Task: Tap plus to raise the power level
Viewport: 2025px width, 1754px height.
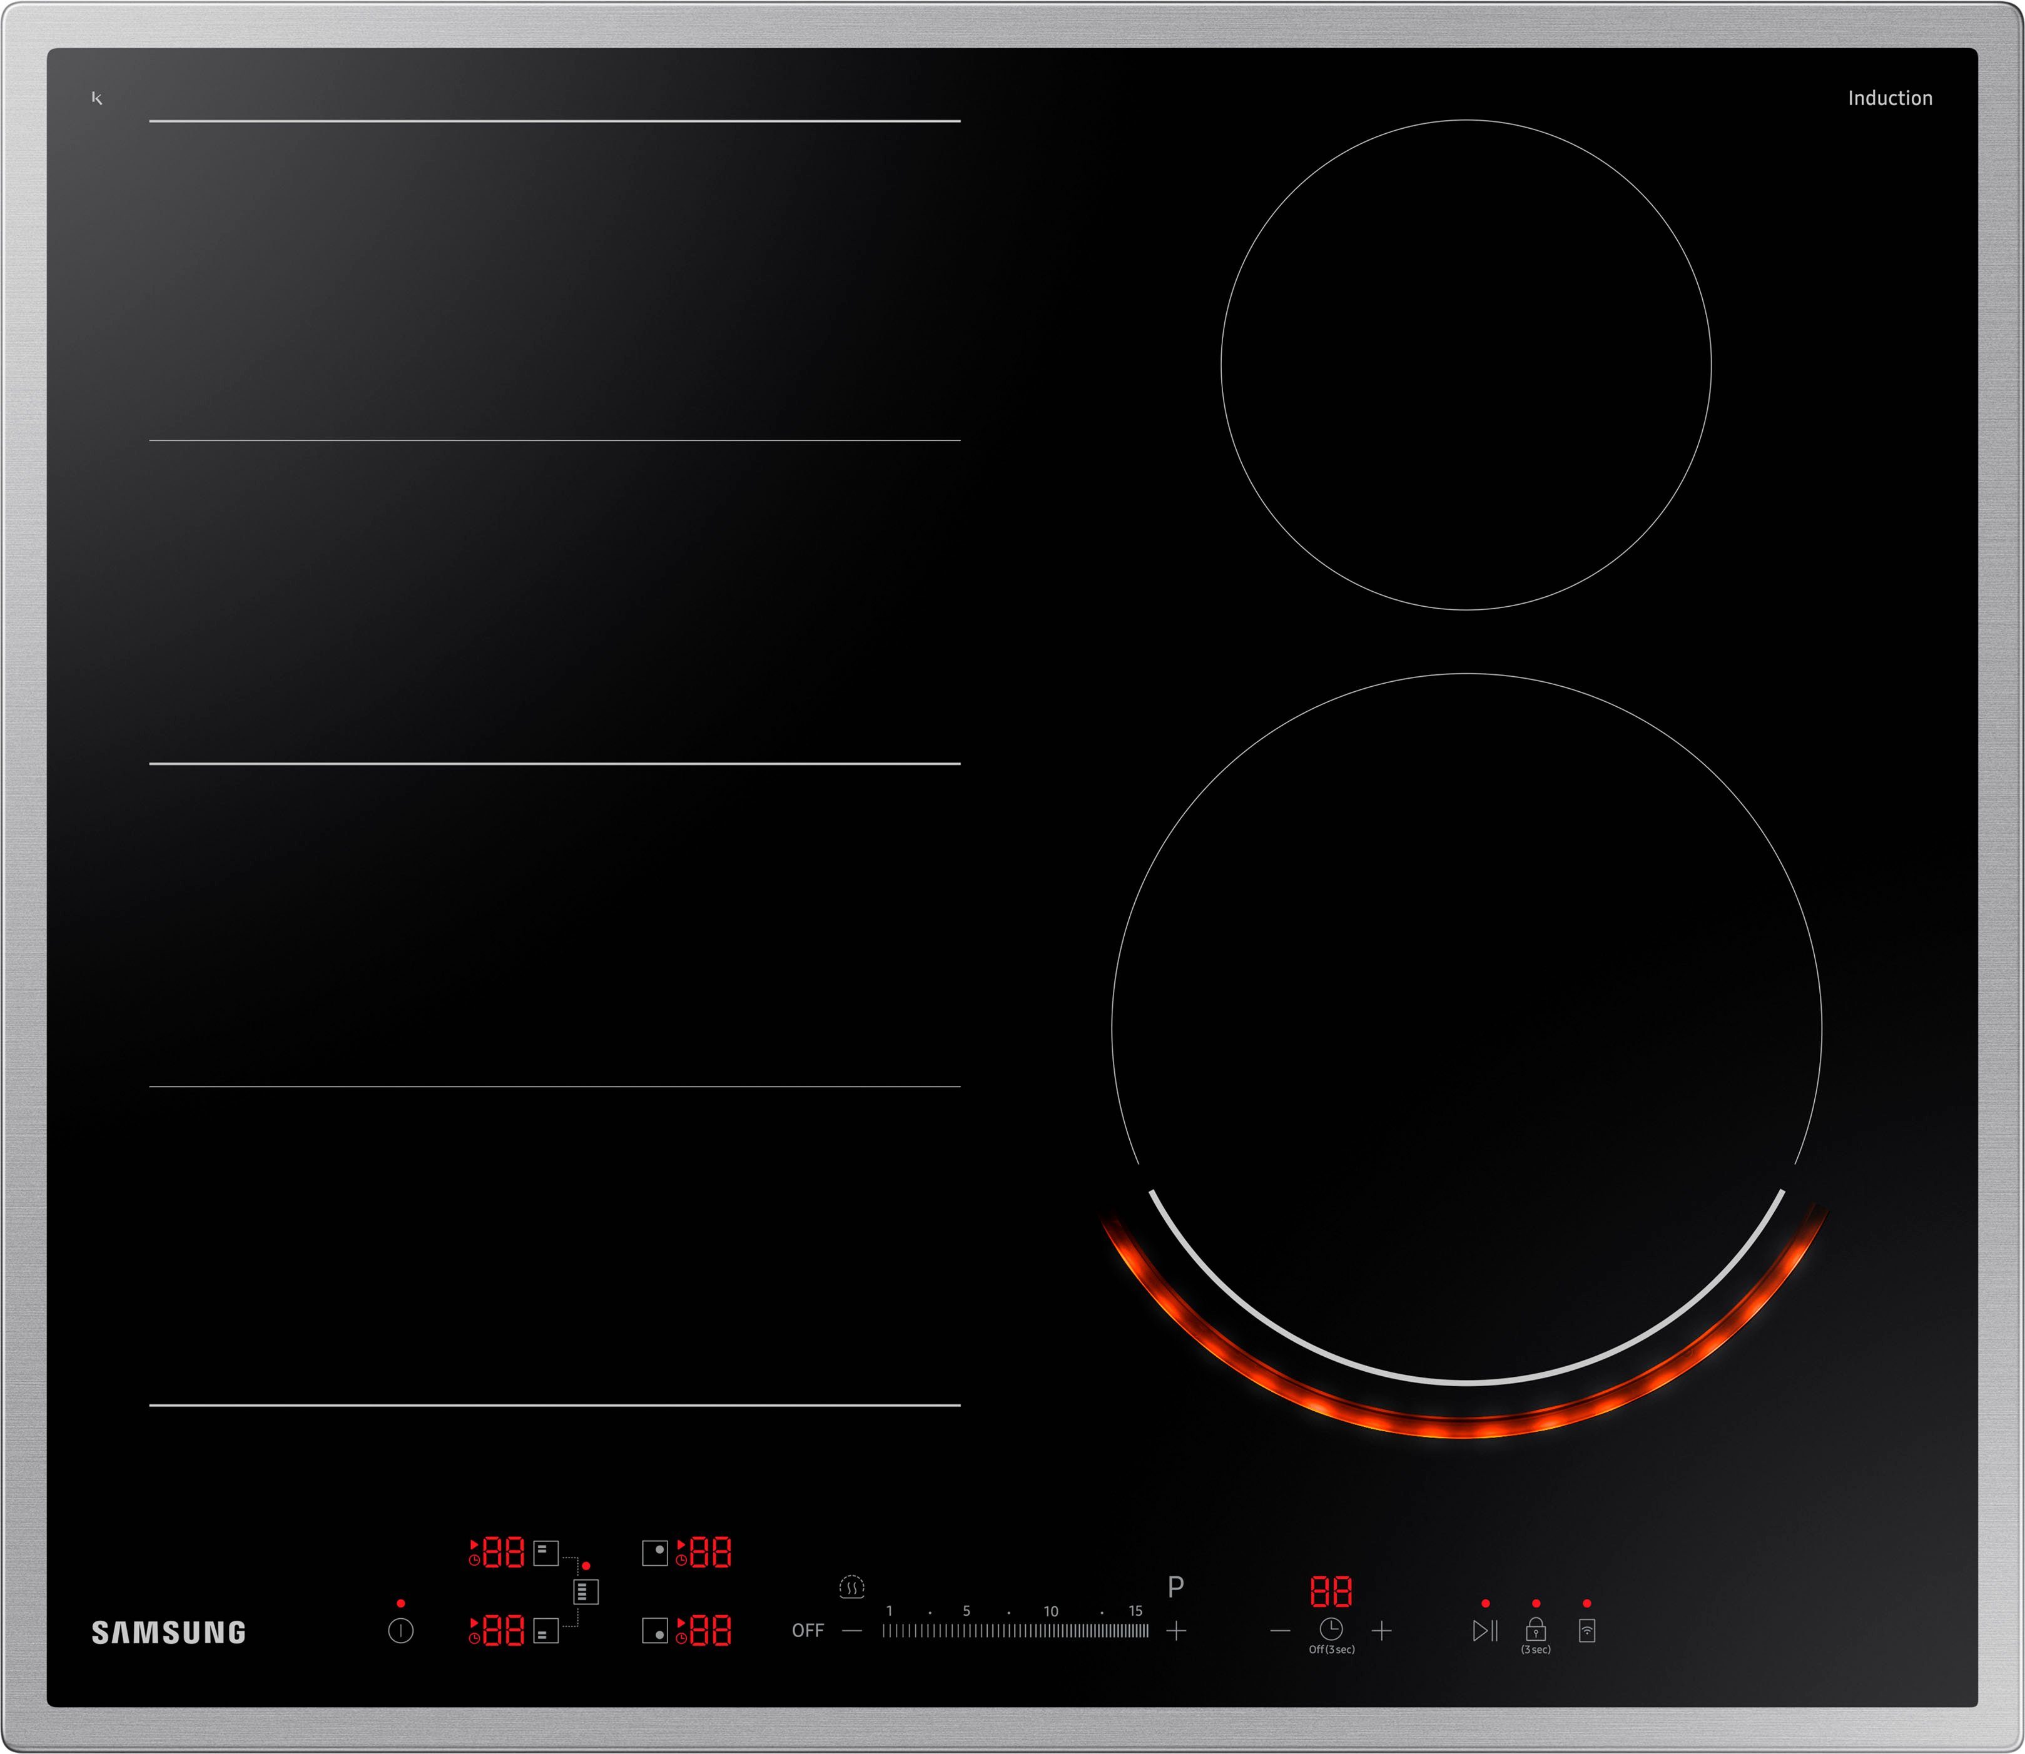Action: pyautogui.click(x=1177, y=1631)
